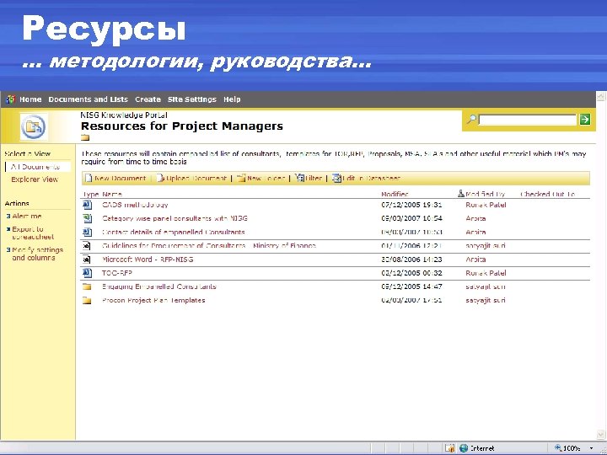The height and width of the screenshot is (455, 607).
Task: Click the search magnifier icon
Action: pyautogui.click(x=471, y=119)
